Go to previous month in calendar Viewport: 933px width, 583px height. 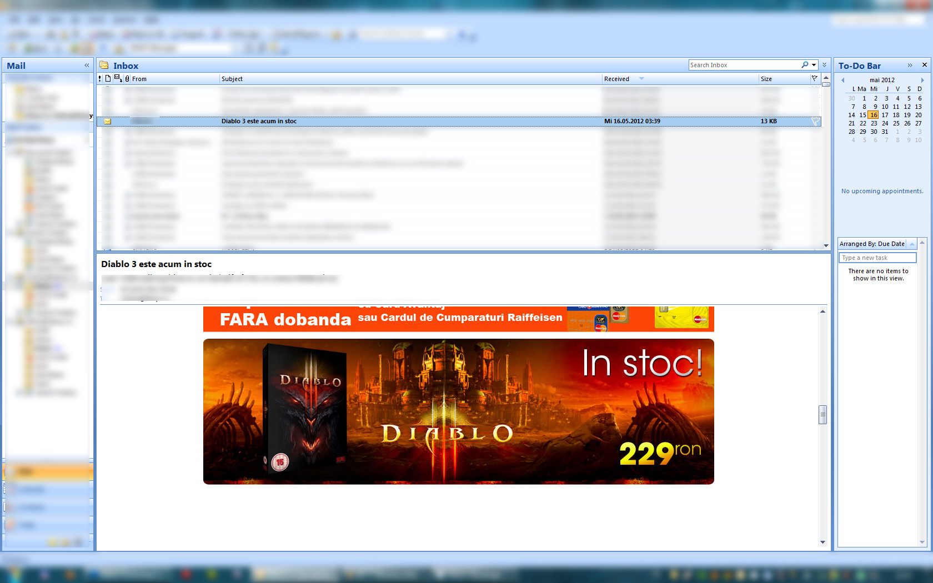[843, 80]
